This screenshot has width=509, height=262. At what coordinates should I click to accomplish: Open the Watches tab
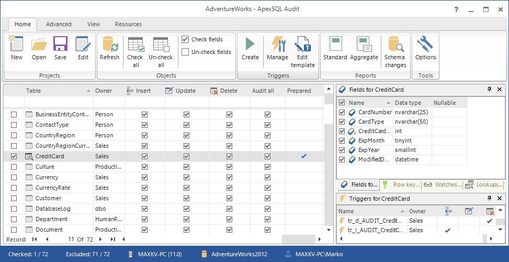click(442, 184)
